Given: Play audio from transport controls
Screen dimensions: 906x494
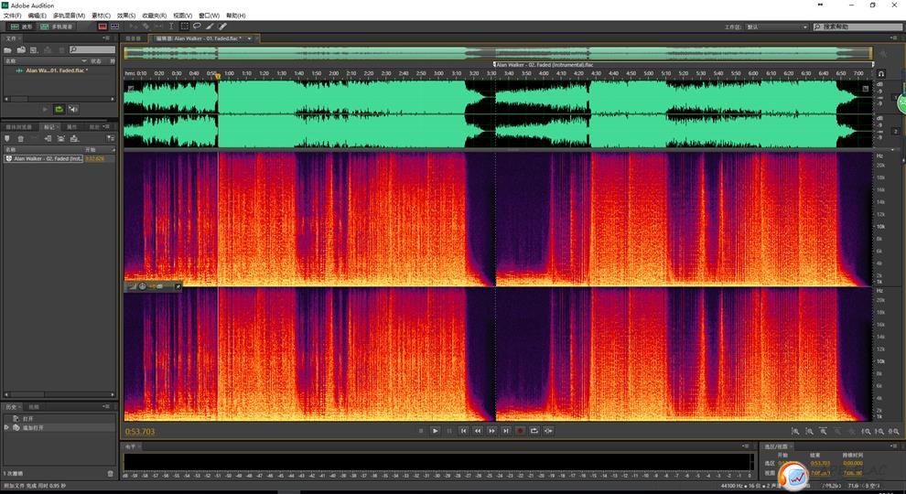Looking at the screenshot, I should [x=435, y=431].
